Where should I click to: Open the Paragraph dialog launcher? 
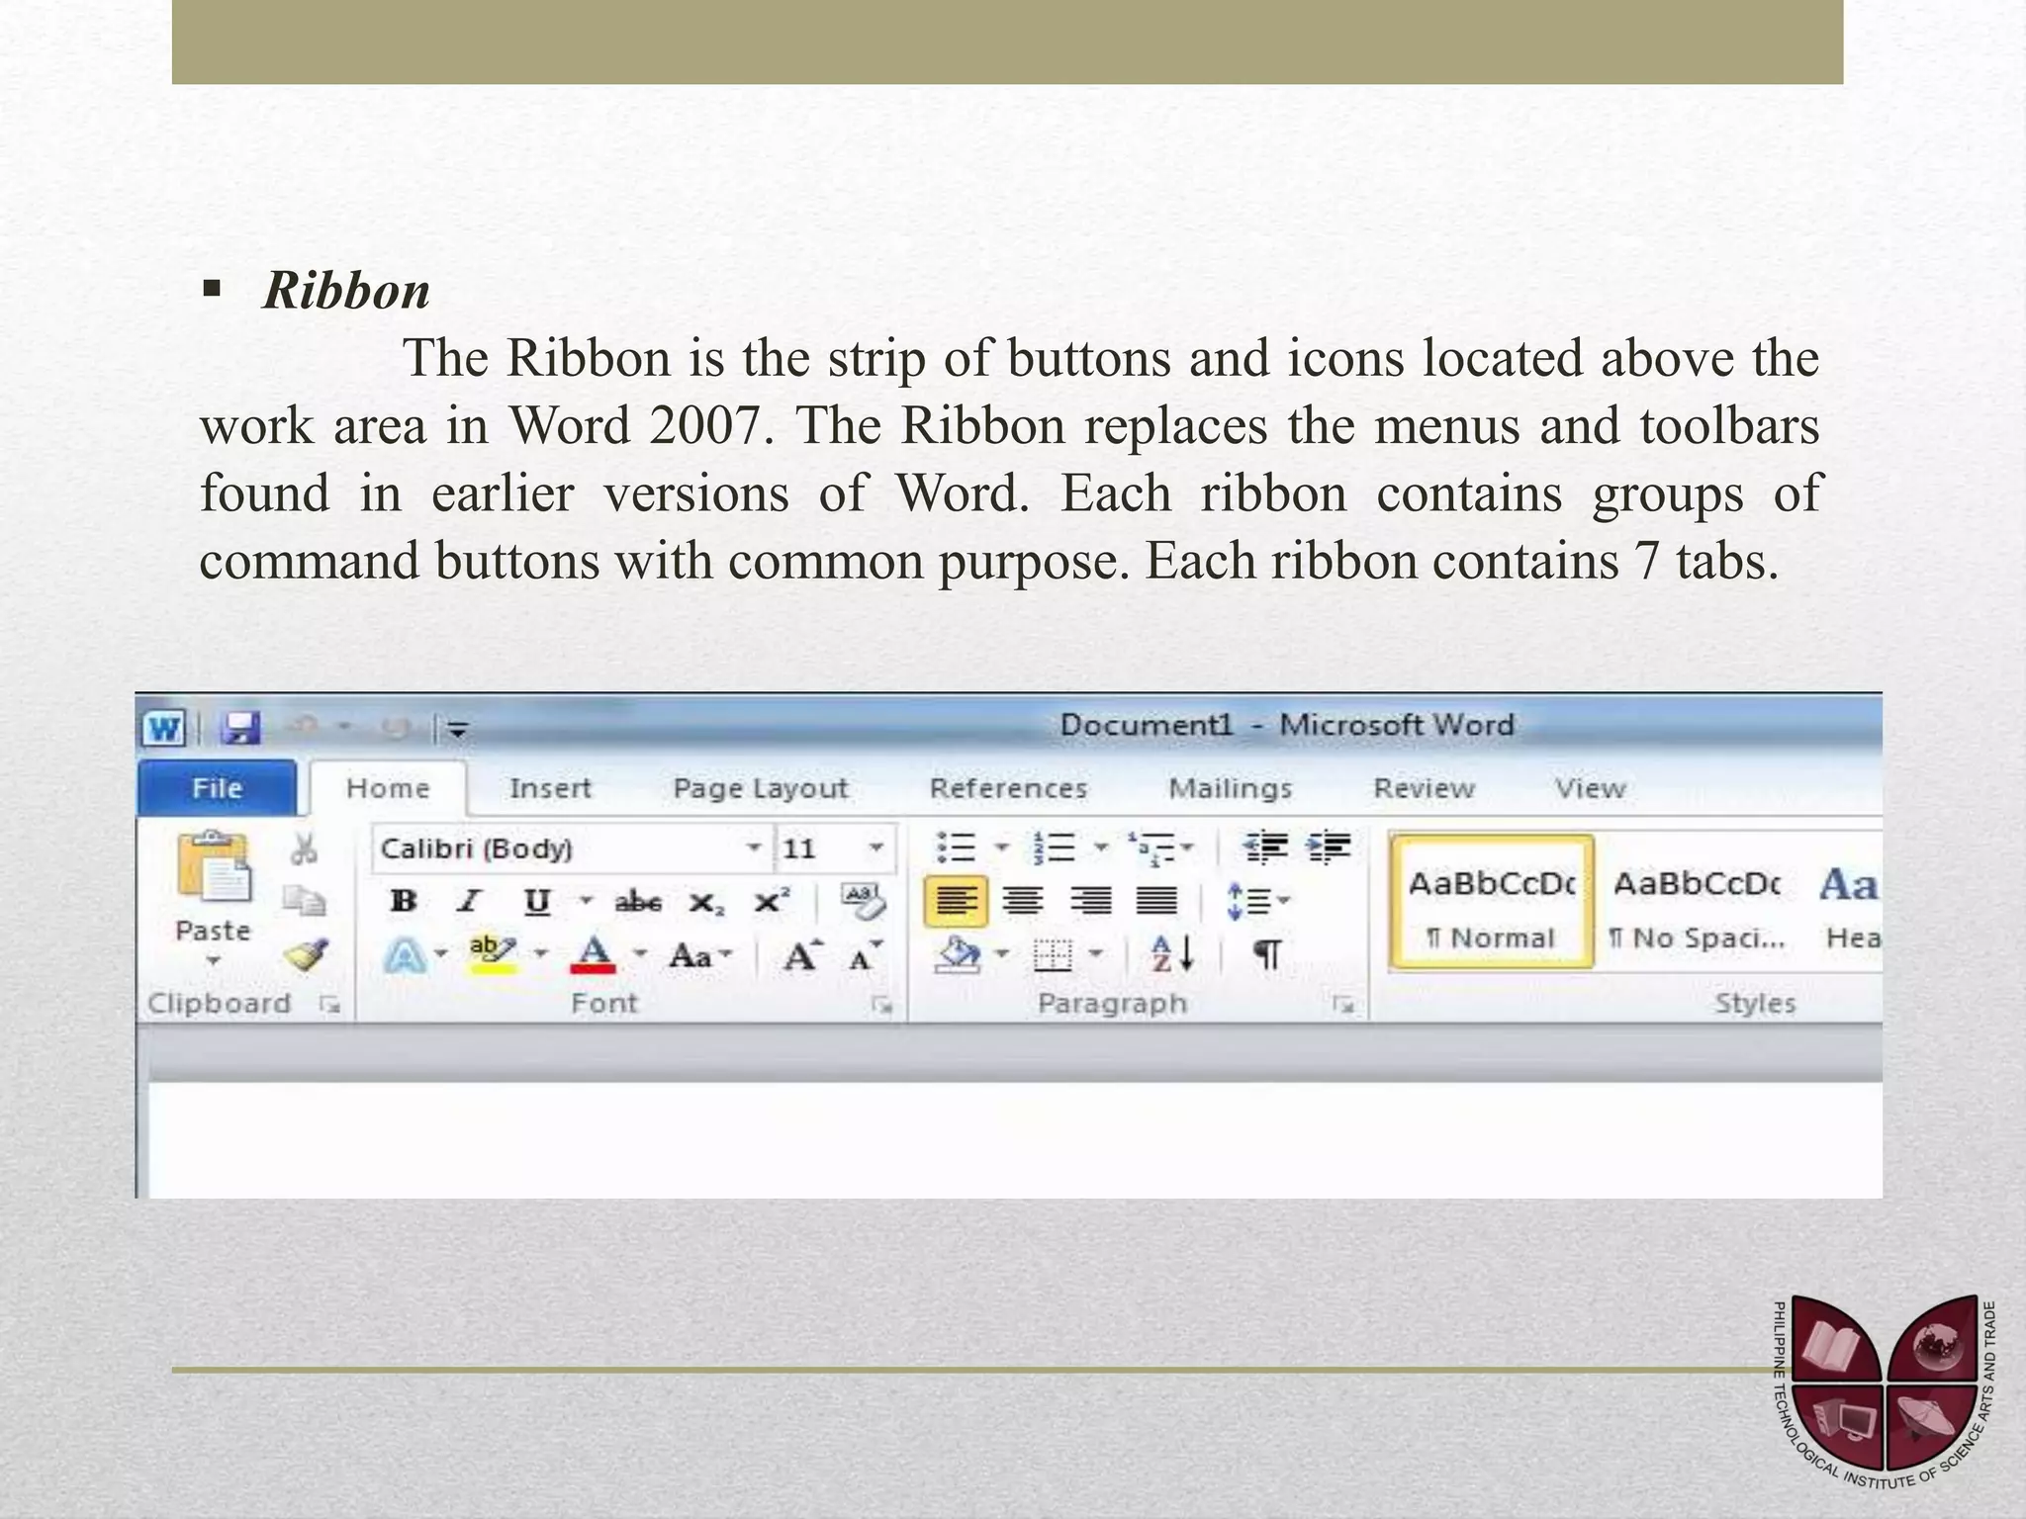[1342, 1005]
